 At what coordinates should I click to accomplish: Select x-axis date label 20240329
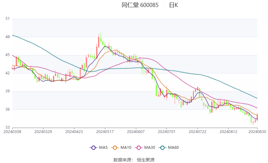coord(43,132)
